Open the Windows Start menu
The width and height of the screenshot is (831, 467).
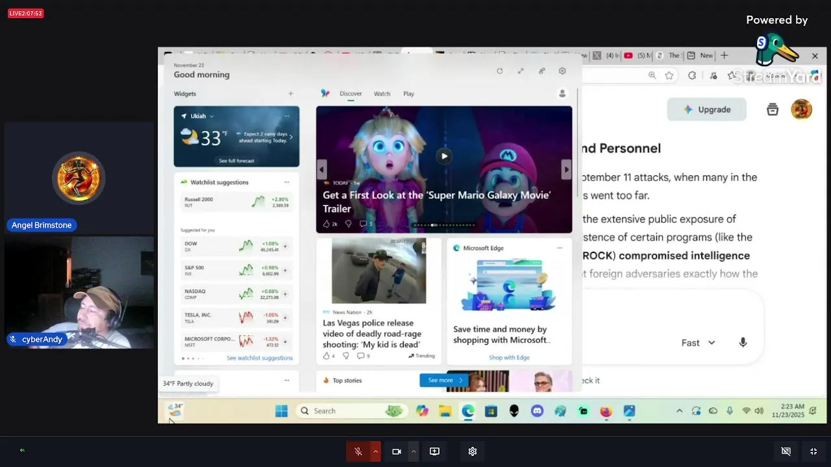pyautogui.click(x=281, y=411)
